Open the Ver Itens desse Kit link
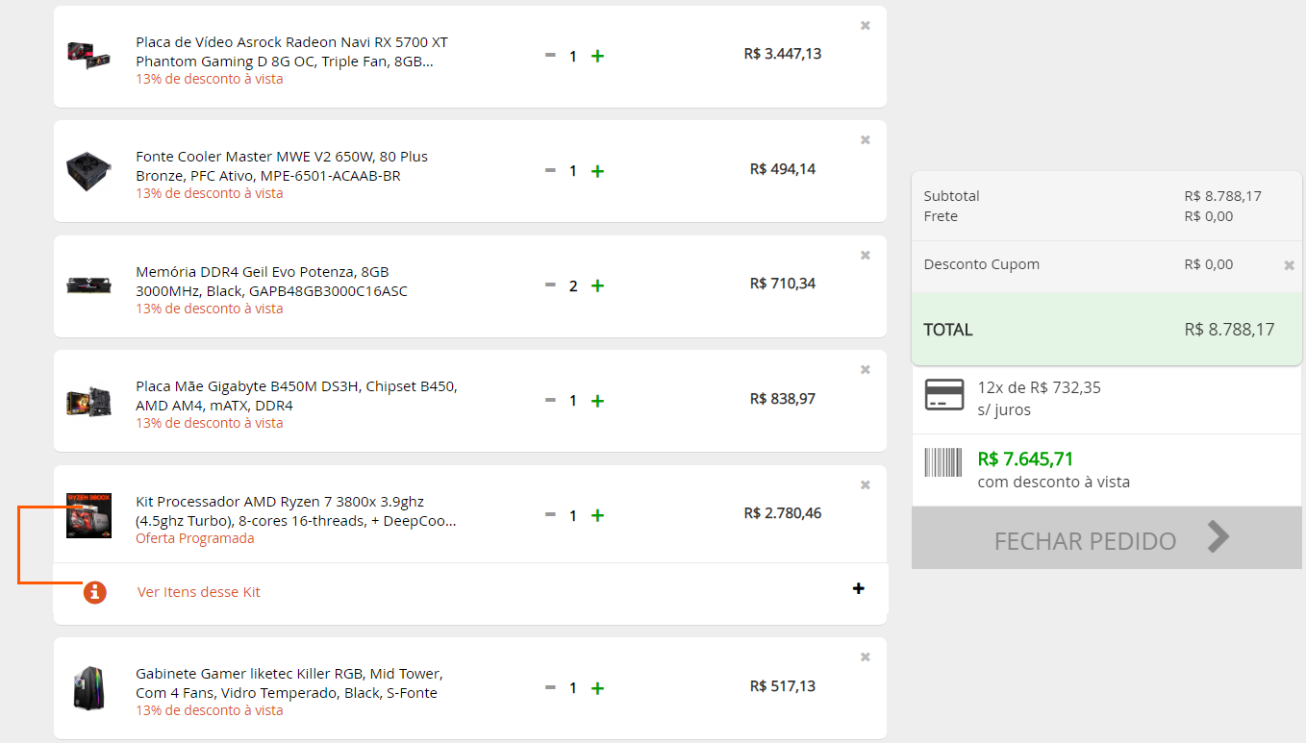 point(199,592)
